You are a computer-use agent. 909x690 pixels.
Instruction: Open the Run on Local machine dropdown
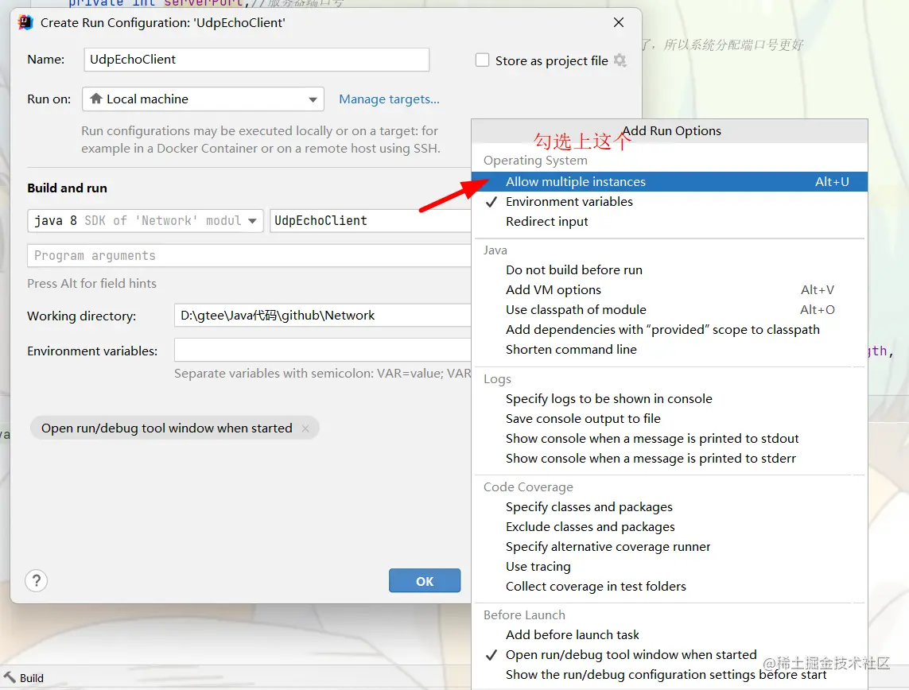(203, 99)
